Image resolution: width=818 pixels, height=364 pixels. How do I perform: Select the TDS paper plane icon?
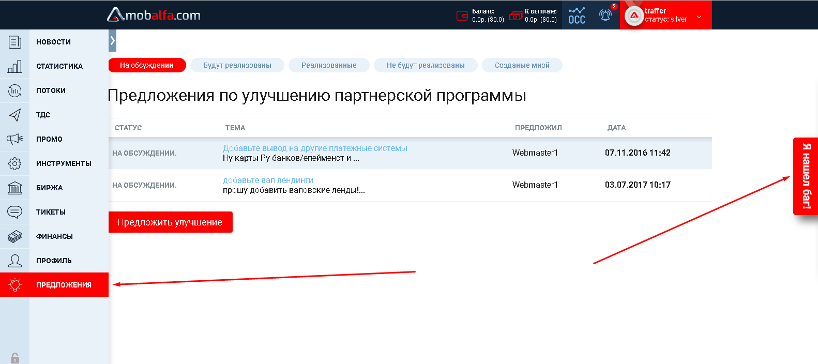coord(14,115)
